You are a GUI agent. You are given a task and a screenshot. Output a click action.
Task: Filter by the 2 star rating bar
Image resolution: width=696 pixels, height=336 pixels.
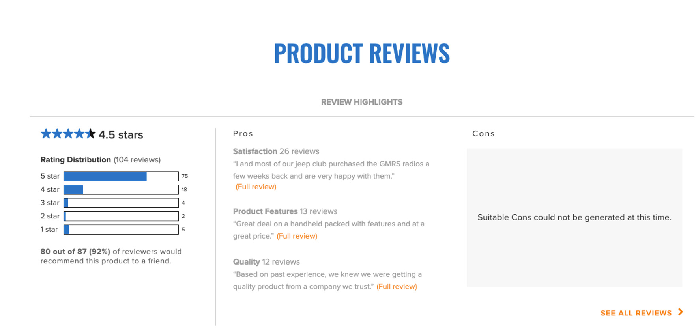pos(121,216)
